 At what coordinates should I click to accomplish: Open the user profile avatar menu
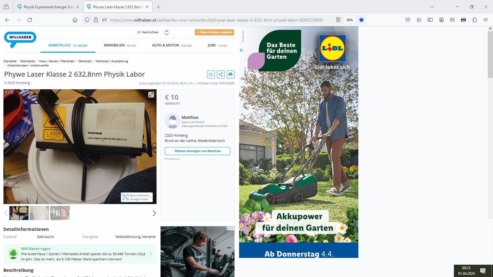[x=167, y=32]
